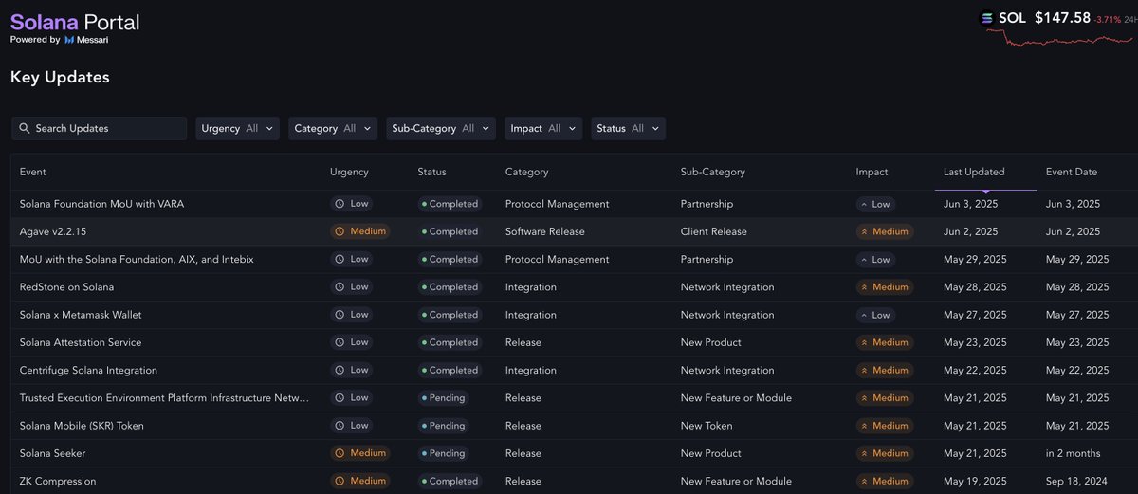Viewport: 1138px width, 494px height.
Task: Click Pending status badge for Solana Seeker
Action: [x=443, y=453]
